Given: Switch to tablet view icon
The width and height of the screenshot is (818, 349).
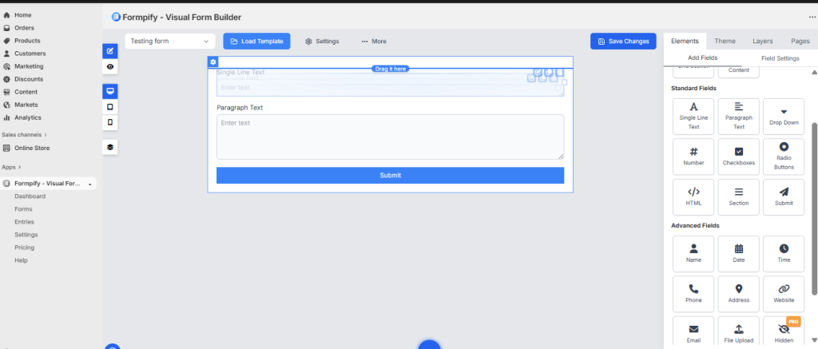Looking at the screenshot, I should click(x=110, y=106).
